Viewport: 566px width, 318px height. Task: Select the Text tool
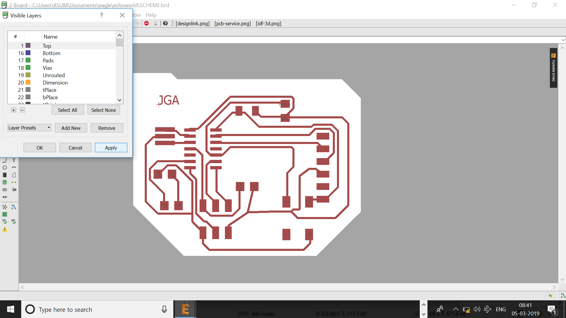14,160
